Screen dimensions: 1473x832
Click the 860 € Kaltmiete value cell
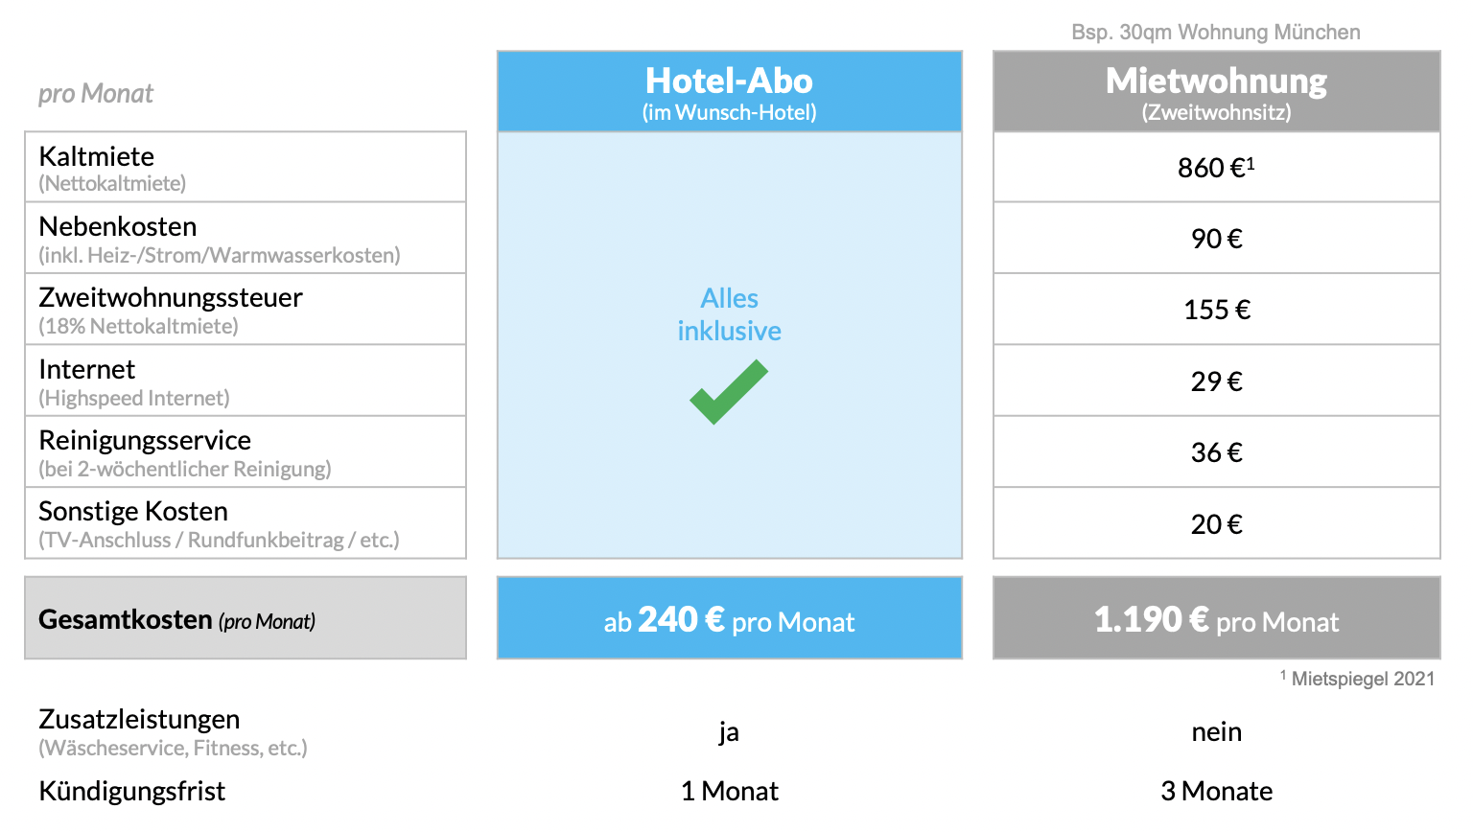[x=1216, y=167]
